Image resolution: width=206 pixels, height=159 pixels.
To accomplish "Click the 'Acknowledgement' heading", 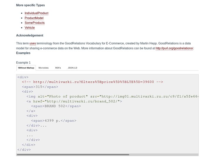I will [x=29, y=35].
